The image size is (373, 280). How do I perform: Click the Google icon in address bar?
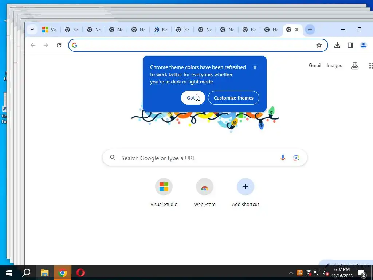click(75, 45)
